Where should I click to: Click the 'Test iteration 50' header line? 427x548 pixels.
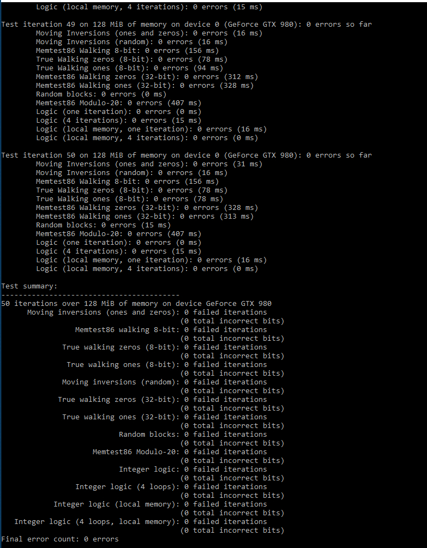[x=187, y=155]
